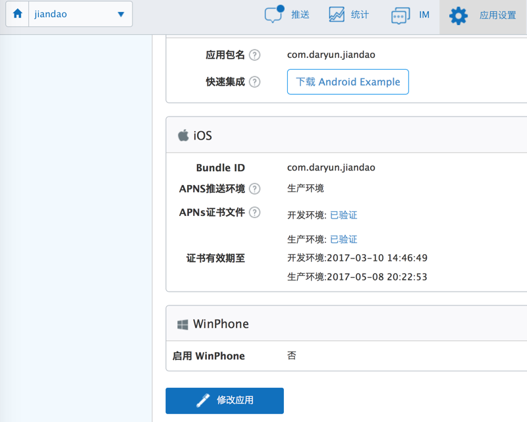This screenshot has width=527, height=422.
Task: Click the 修改应用 edit app button
Action: tap(225, 401)
